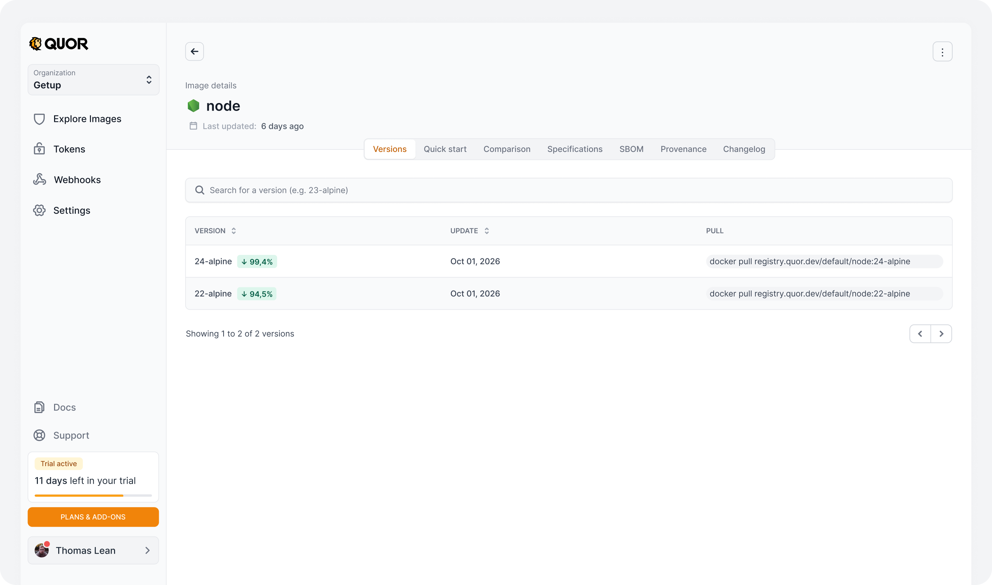Open the Comparison tab
This screenshot has height=585, width=992.
(x=507, y=149)
